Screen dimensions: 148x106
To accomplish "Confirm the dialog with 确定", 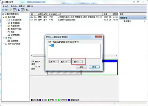I will coord(81,67).
